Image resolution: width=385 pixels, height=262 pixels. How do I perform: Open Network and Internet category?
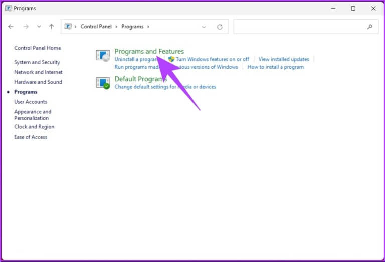coord(38,72)
